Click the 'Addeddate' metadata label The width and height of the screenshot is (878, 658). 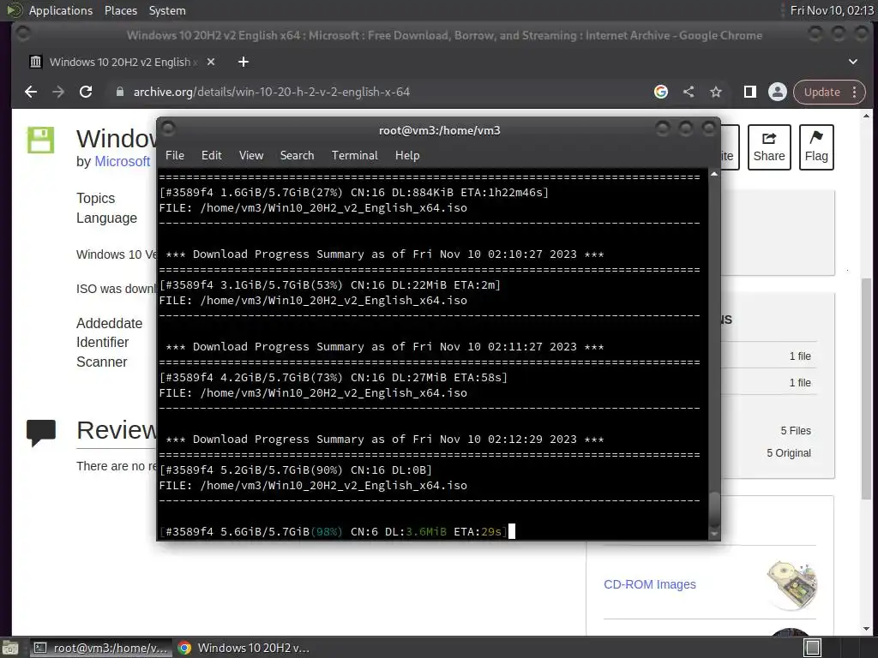coord(109,323)
